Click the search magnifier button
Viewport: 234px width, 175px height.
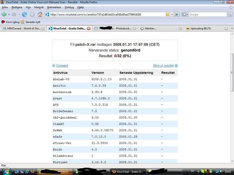tap(230, 14)
